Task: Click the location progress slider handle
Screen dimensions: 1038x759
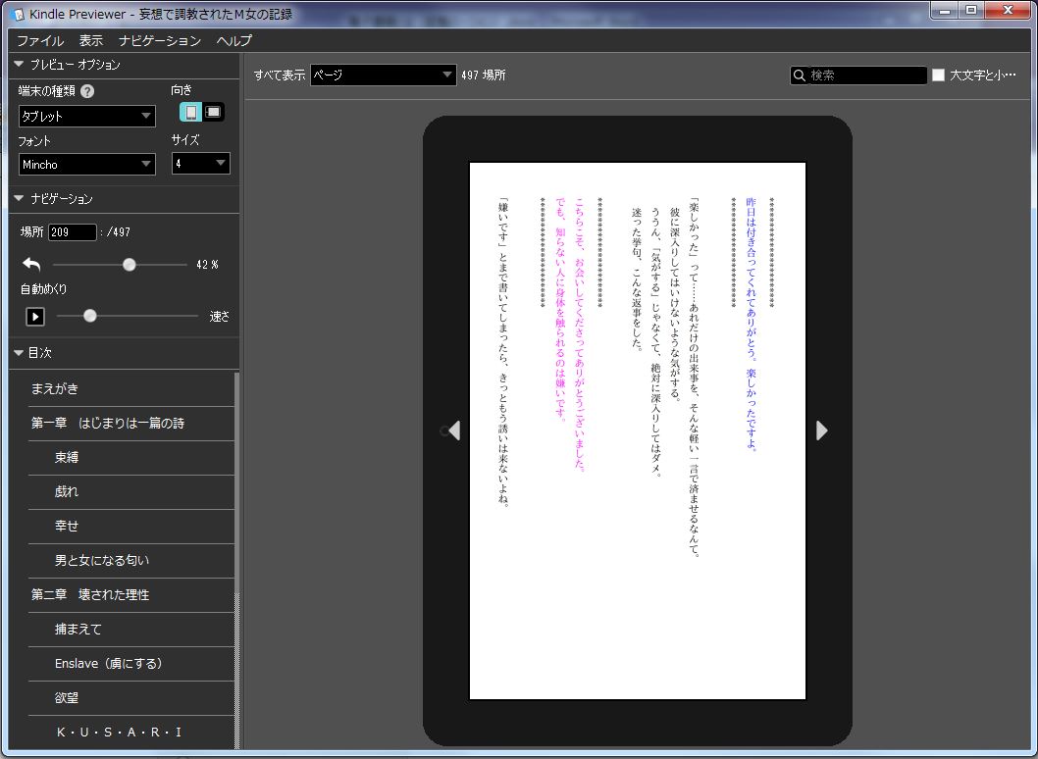Action: pos(130,265)
